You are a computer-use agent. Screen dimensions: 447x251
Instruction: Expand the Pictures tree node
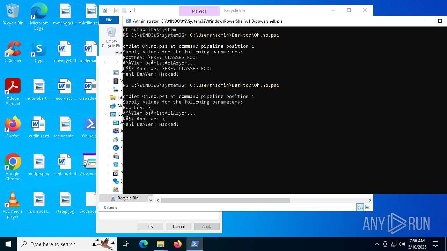pyautogui.click(x=109, y=73)
